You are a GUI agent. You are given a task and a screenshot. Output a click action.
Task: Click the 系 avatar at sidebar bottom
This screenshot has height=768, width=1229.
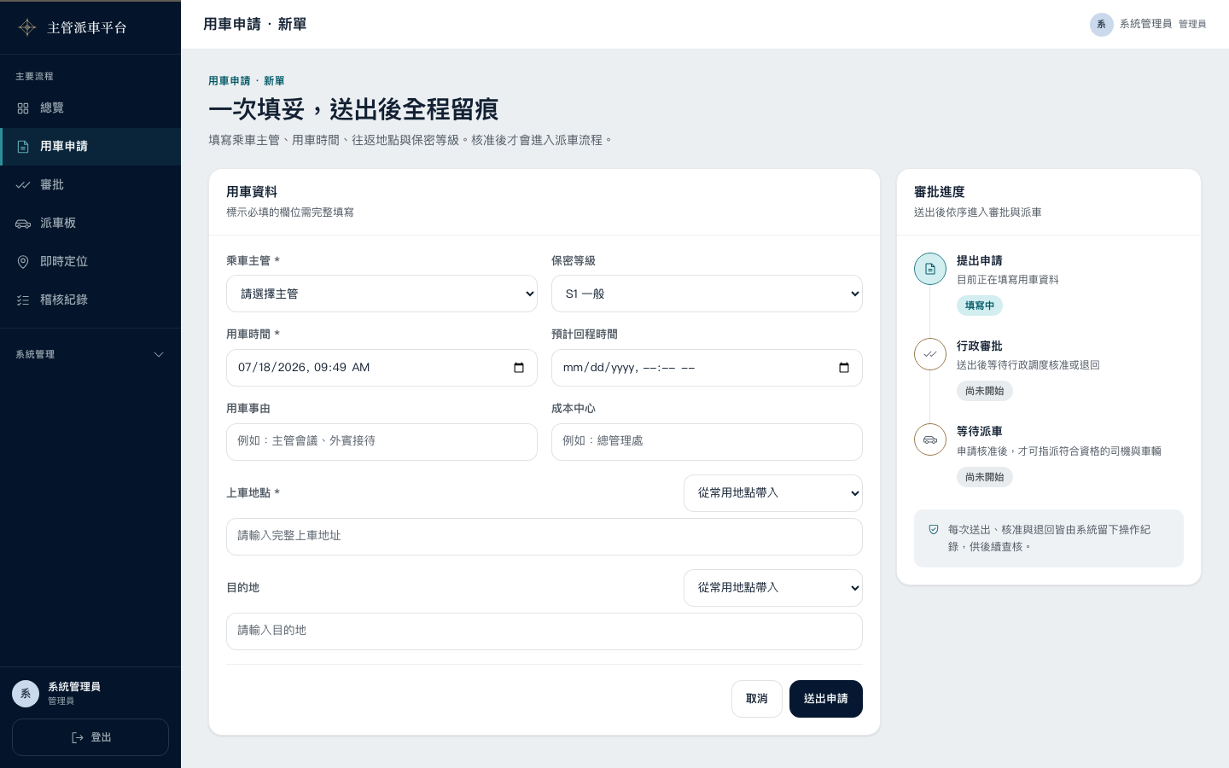[26, 694]
